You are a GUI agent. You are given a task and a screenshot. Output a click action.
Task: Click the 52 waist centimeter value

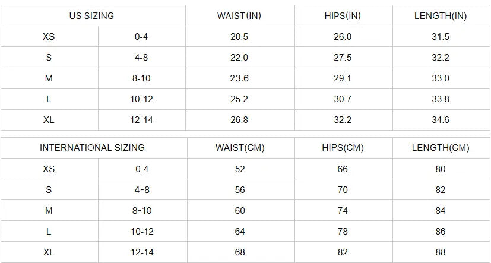pos(240,169)
